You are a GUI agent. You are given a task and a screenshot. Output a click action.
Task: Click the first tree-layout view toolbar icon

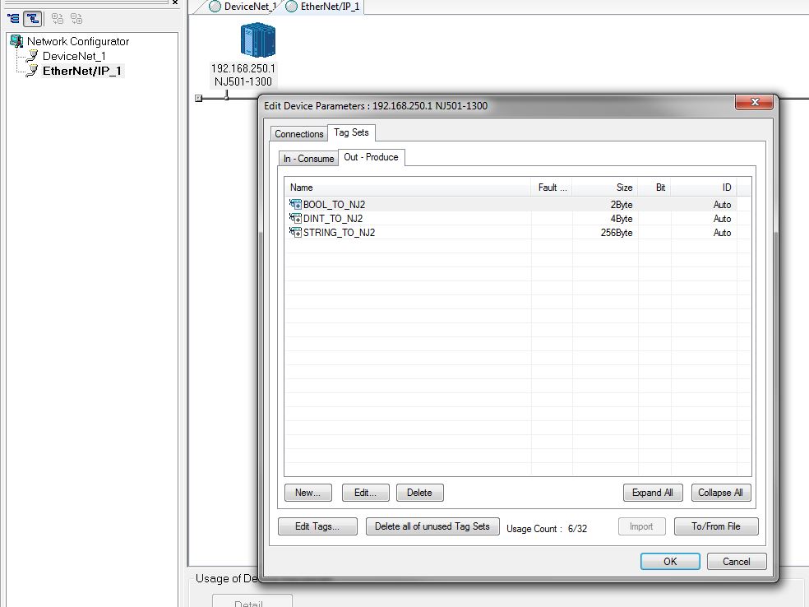[12, 17]
